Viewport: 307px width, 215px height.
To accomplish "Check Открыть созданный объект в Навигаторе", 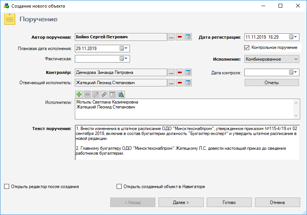I will [x=119, y=187].
